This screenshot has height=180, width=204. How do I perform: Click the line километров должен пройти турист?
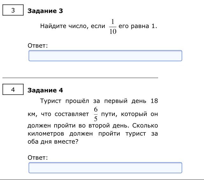(87, 134)
